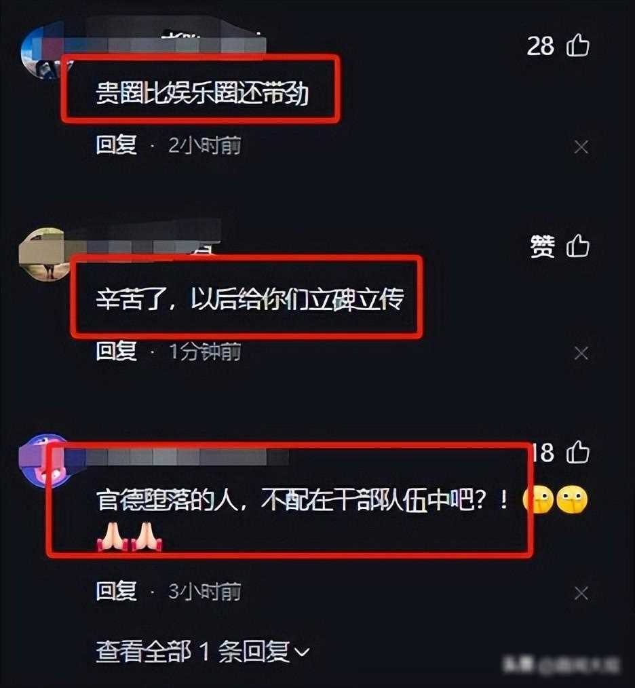The height and width of the screenshot is (688, 635).
Task: Select comment text 贵圈比娱乐圈还带劲
Action: (x=202, y=93)
